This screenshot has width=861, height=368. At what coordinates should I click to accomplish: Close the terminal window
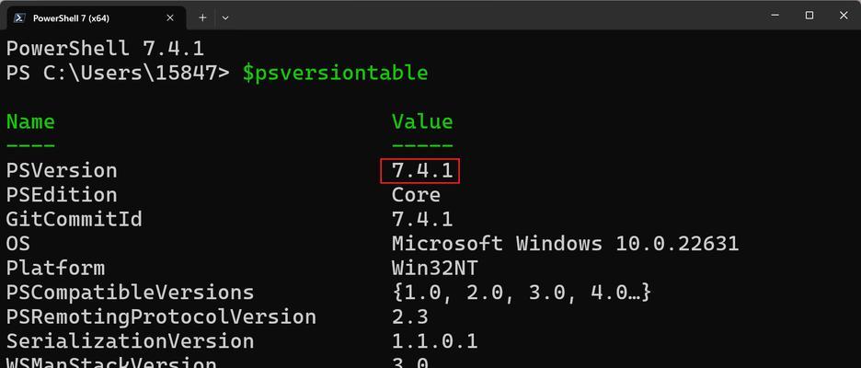click(844, 16)
